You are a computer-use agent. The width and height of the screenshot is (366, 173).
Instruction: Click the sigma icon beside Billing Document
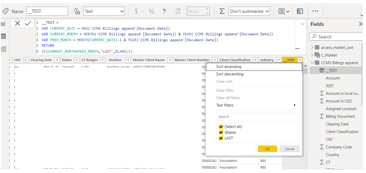coord(322,116)
